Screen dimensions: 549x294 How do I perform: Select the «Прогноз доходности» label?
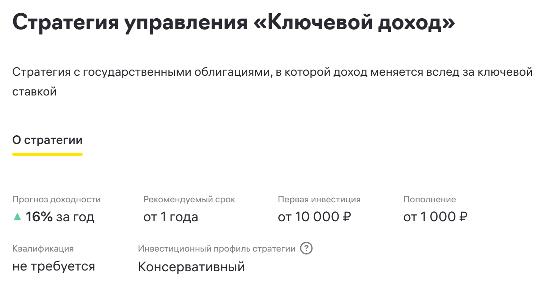56,199
